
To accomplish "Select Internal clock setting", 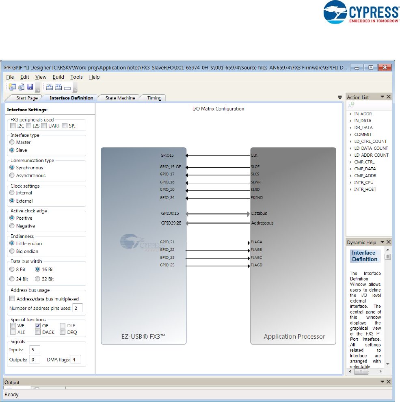I will (x=12, y=192).
